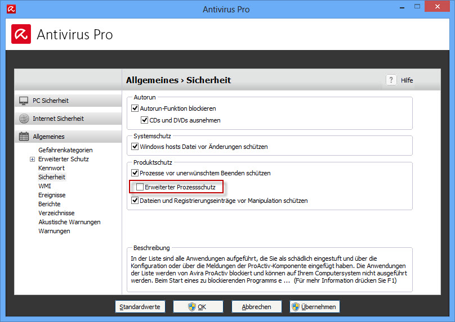Click the PC Sicherheit monitor icon
Viewport: 455px width, 322px height.
(x=24, y=101)
